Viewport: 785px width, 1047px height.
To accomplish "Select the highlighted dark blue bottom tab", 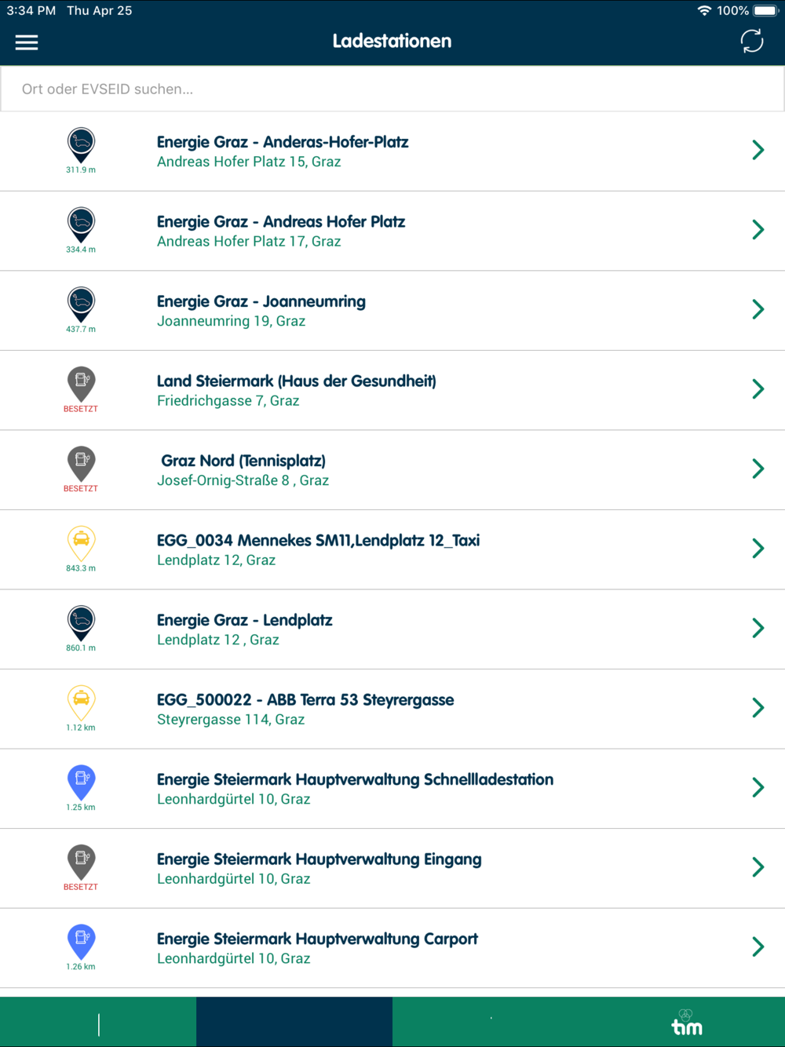I will [294, 1022].
